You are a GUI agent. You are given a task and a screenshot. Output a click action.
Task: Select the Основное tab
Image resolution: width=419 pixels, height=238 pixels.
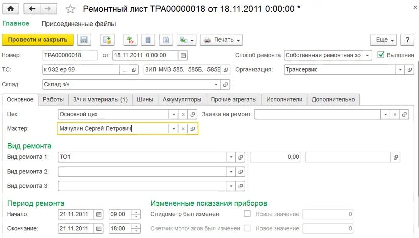[x=20, y=99]
